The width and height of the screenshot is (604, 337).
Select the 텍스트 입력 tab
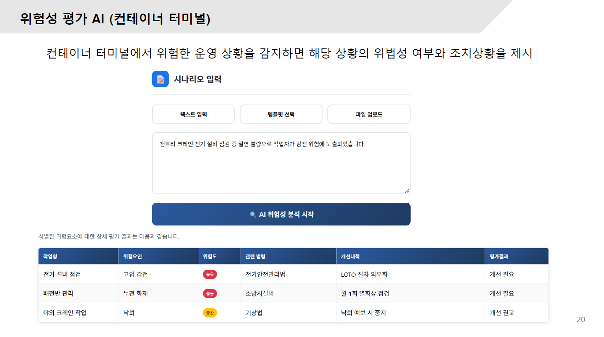pyautogui.click(x=193, y=114)
